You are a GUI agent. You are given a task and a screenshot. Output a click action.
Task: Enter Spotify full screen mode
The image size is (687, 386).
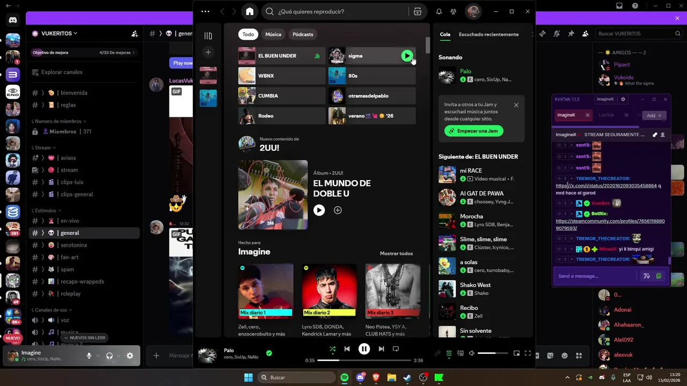[528, 353]
